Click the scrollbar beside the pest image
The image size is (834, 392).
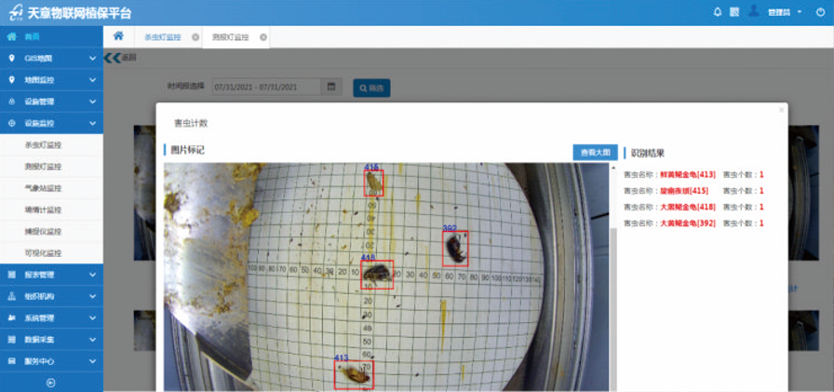(x=612, y=279)
